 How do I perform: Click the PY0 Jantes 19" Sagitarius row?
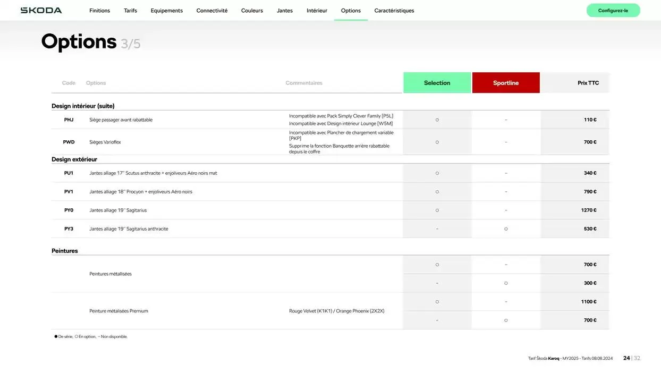[x=118, y=210]
